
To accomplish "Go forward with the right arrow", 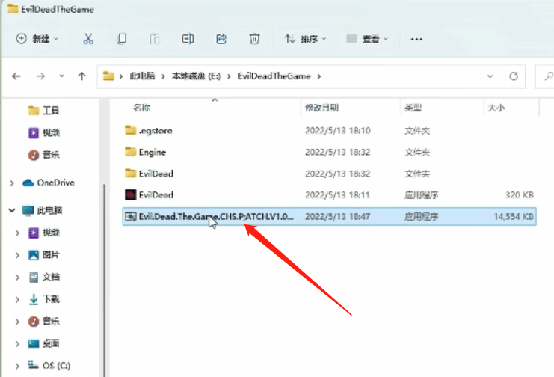I will pos(40,76).
